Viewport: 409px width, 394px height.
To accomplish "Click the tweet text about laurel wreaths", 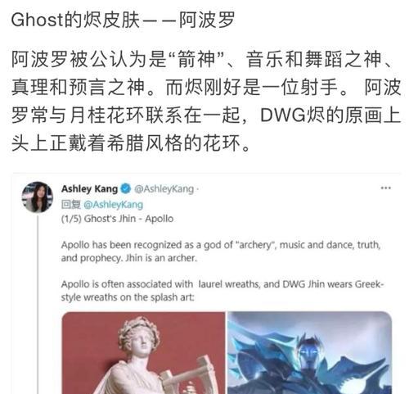I will [x=222, y=291].
